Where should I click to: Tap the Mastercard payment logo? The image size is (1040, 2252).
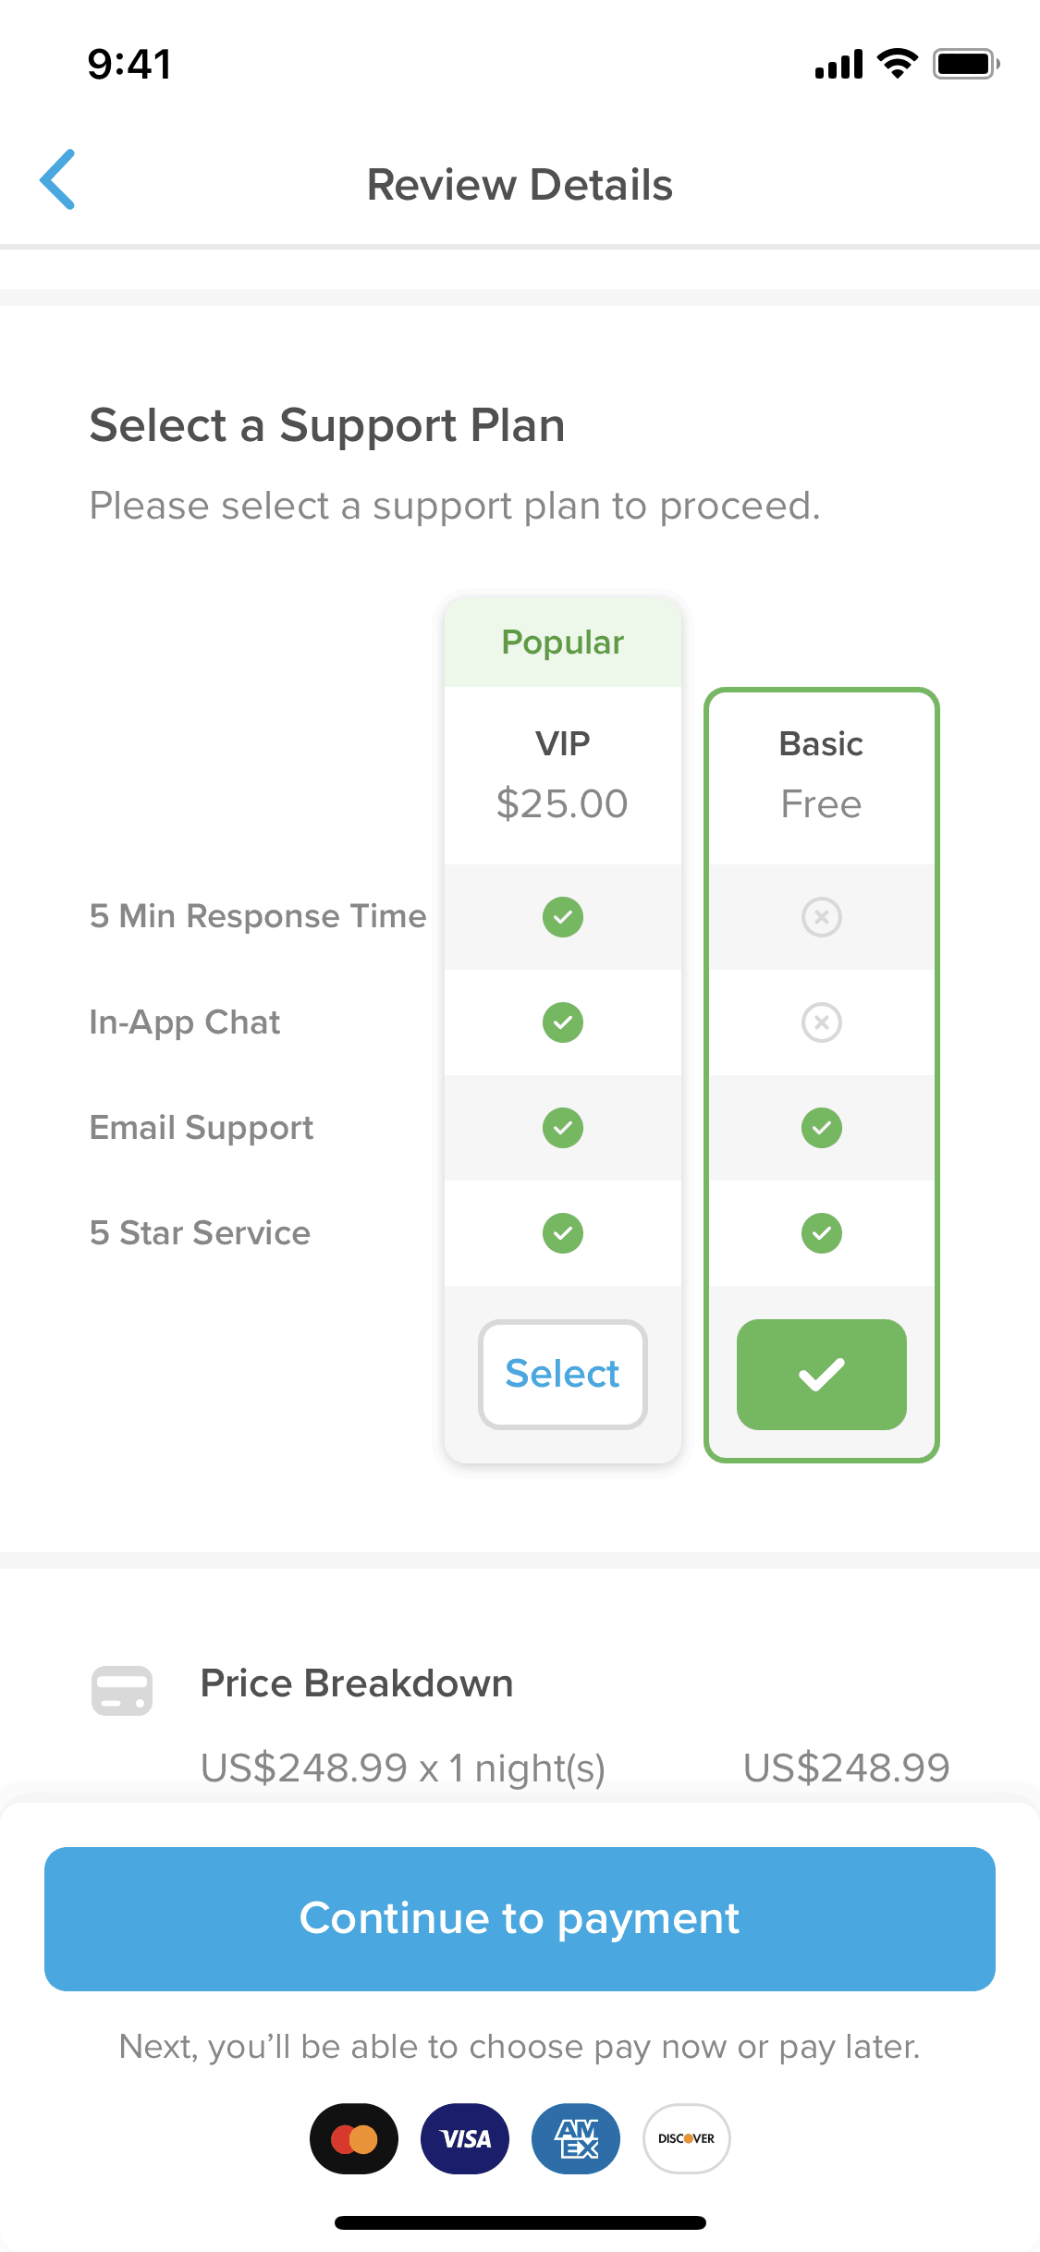point(354,2138)
